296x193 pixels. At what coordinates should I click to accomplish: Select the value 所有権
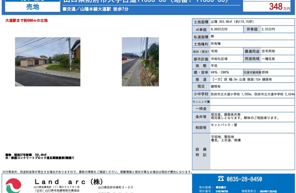215,44
